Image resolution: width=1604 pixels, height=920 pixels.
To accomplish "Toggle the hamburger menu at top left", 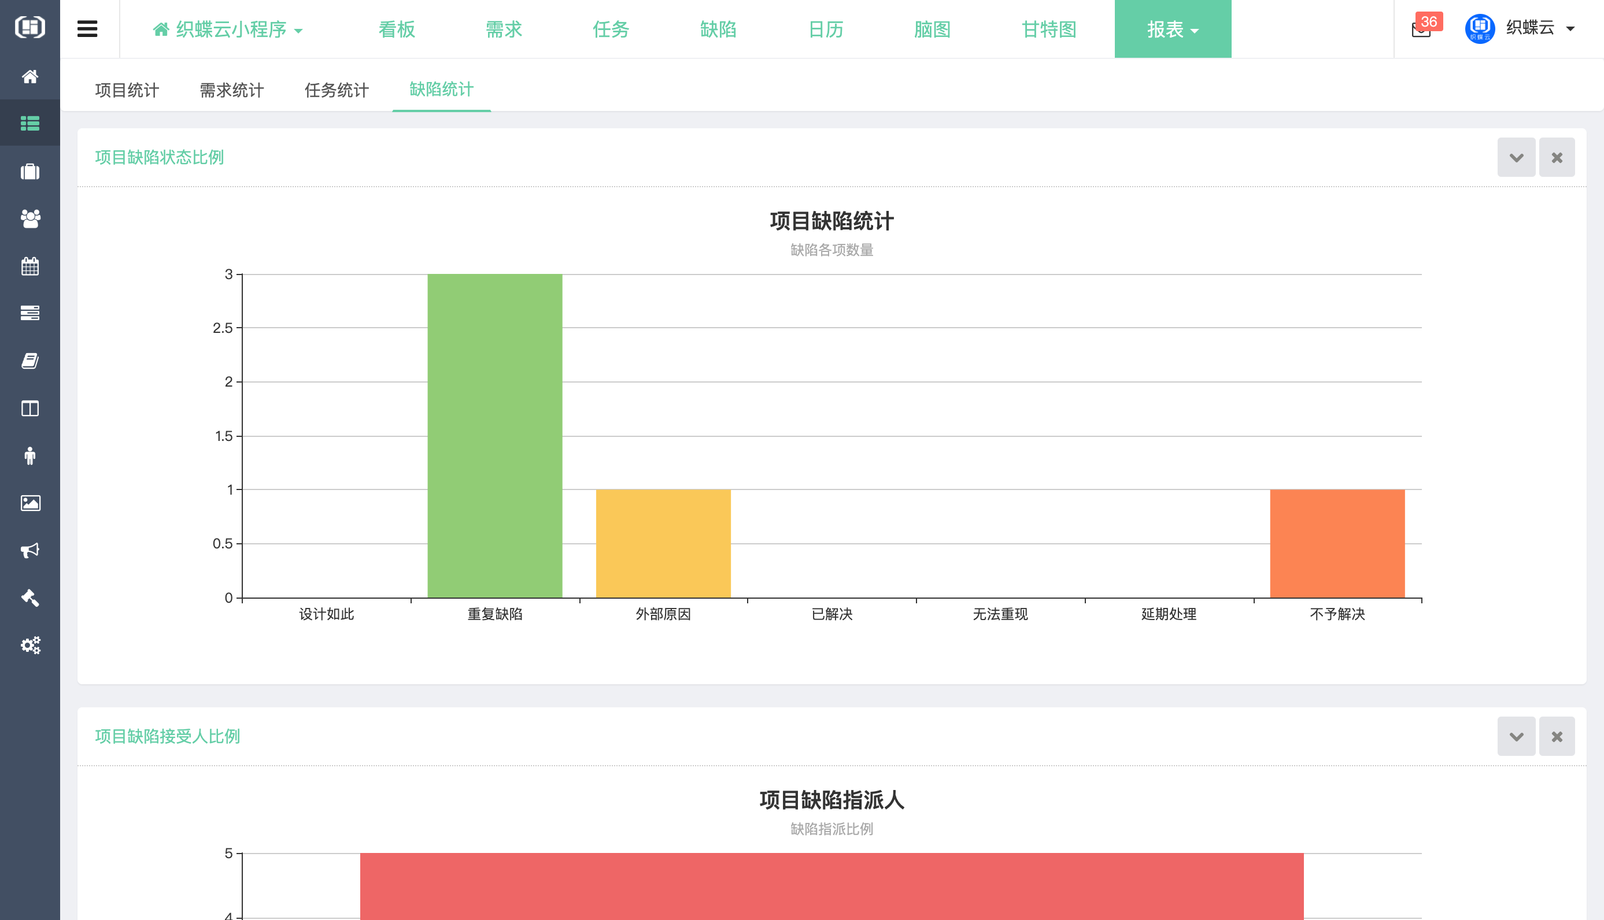I will coord(87,28).
